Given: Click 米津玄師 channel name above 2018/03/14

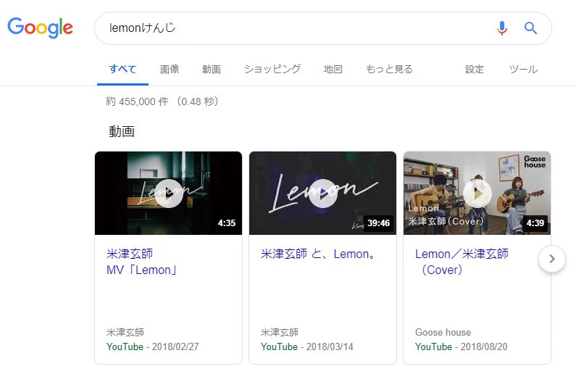Looking at the screenshot, I should [x=280, y=332].
